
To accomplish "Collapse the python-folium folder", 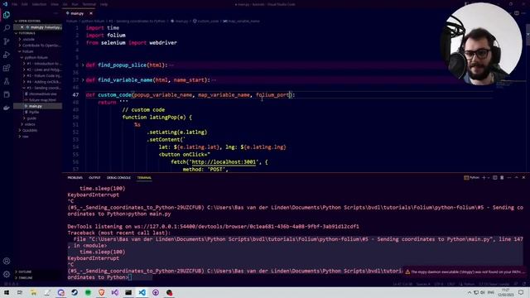I will coord(36,57).
